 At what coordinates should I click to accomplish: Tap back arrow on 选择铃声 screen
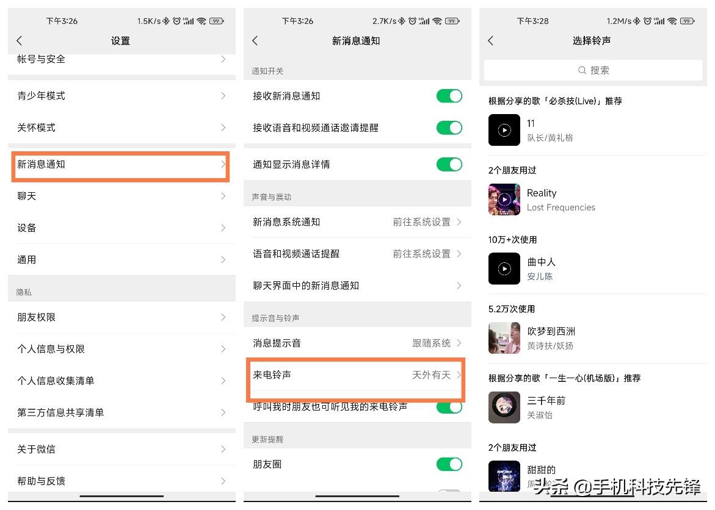pos(491,40)
